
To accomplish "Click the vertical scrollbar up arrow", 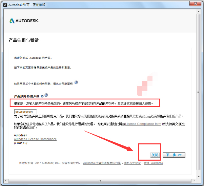I will [x=199, y=11].
